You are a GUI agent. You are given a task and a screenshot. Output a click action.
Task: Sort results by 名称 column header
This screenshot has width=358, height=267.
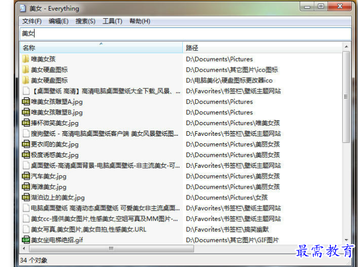coord(101,48)
